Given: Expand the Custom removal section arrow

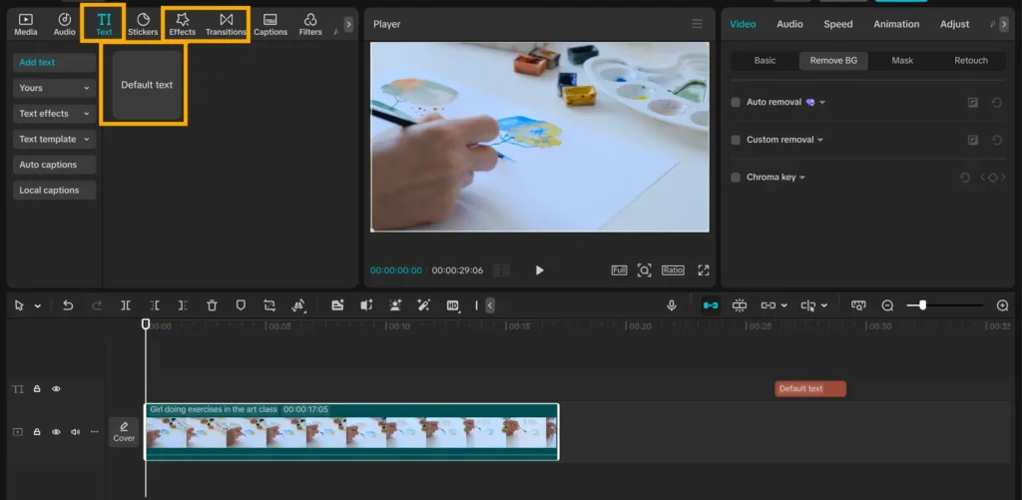Looking at the screenshot, I should tap(820, 140).
